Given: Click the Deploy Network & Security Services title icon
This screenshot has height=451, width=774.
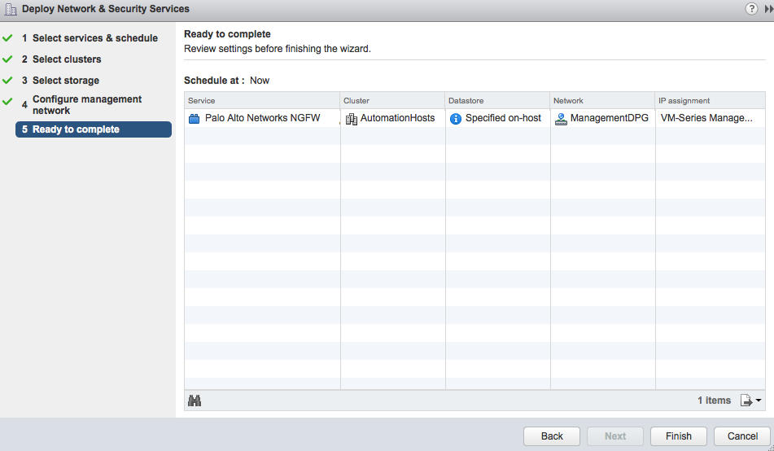Looking at the screenshot, I should 11,9.
